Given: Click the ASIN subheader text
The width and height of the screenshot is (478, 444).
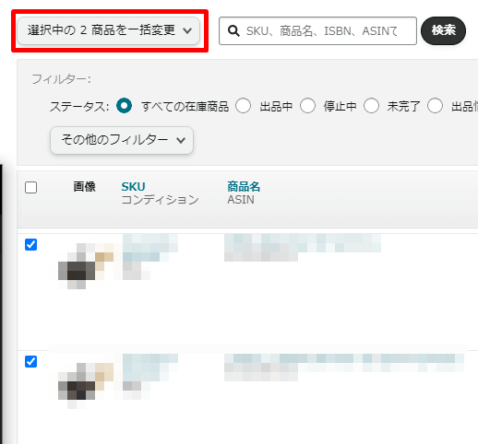Looking at the screenshot, I should click(x=241, y=200).
